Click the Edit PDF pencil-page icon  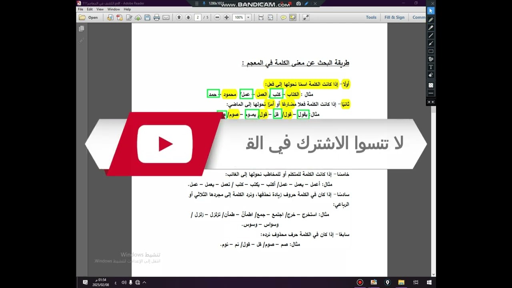pos(129,18)
